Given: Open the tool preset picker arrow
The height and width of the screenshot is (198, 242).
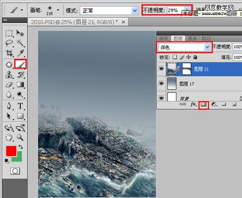Looking at the screenshot, I should [x=22, y=10].
